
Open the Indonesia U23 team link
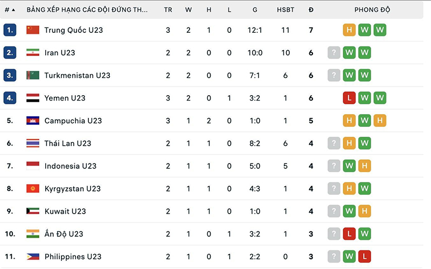pos(71,166)
